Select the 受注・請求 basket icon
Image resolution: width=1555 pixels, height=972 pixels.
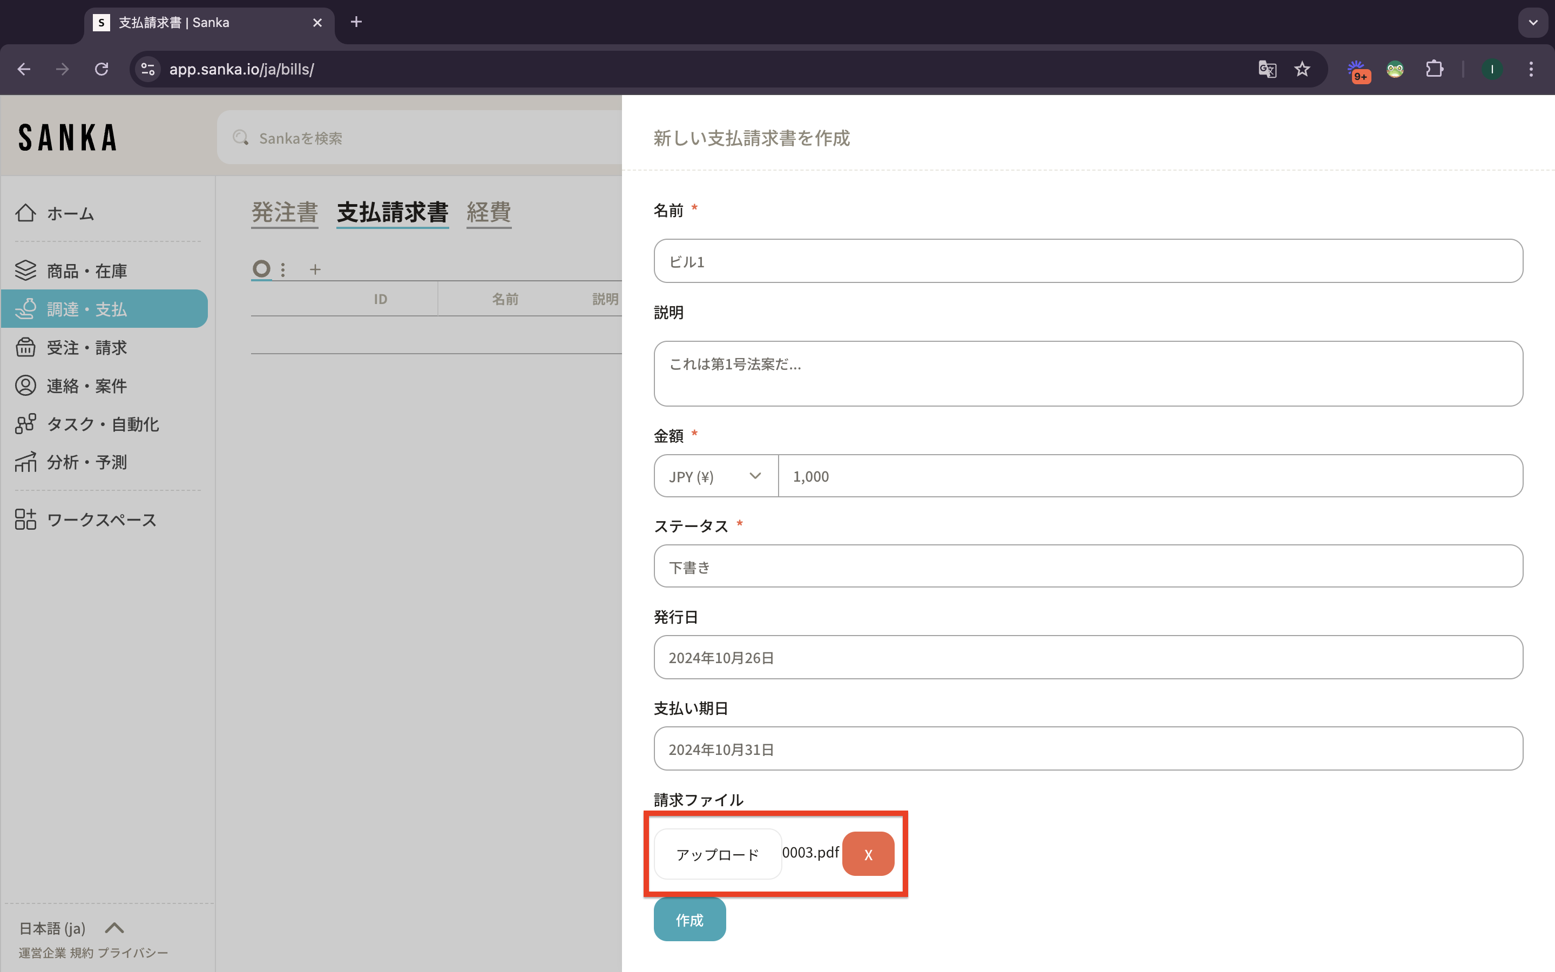pyautogui.click(x=26, y=347)
